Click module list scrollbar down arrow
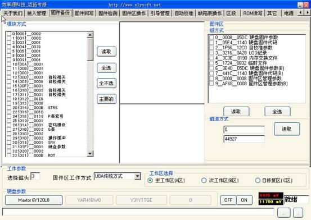The height and width of the screenshot is (220, 311). tap(90, 153)
